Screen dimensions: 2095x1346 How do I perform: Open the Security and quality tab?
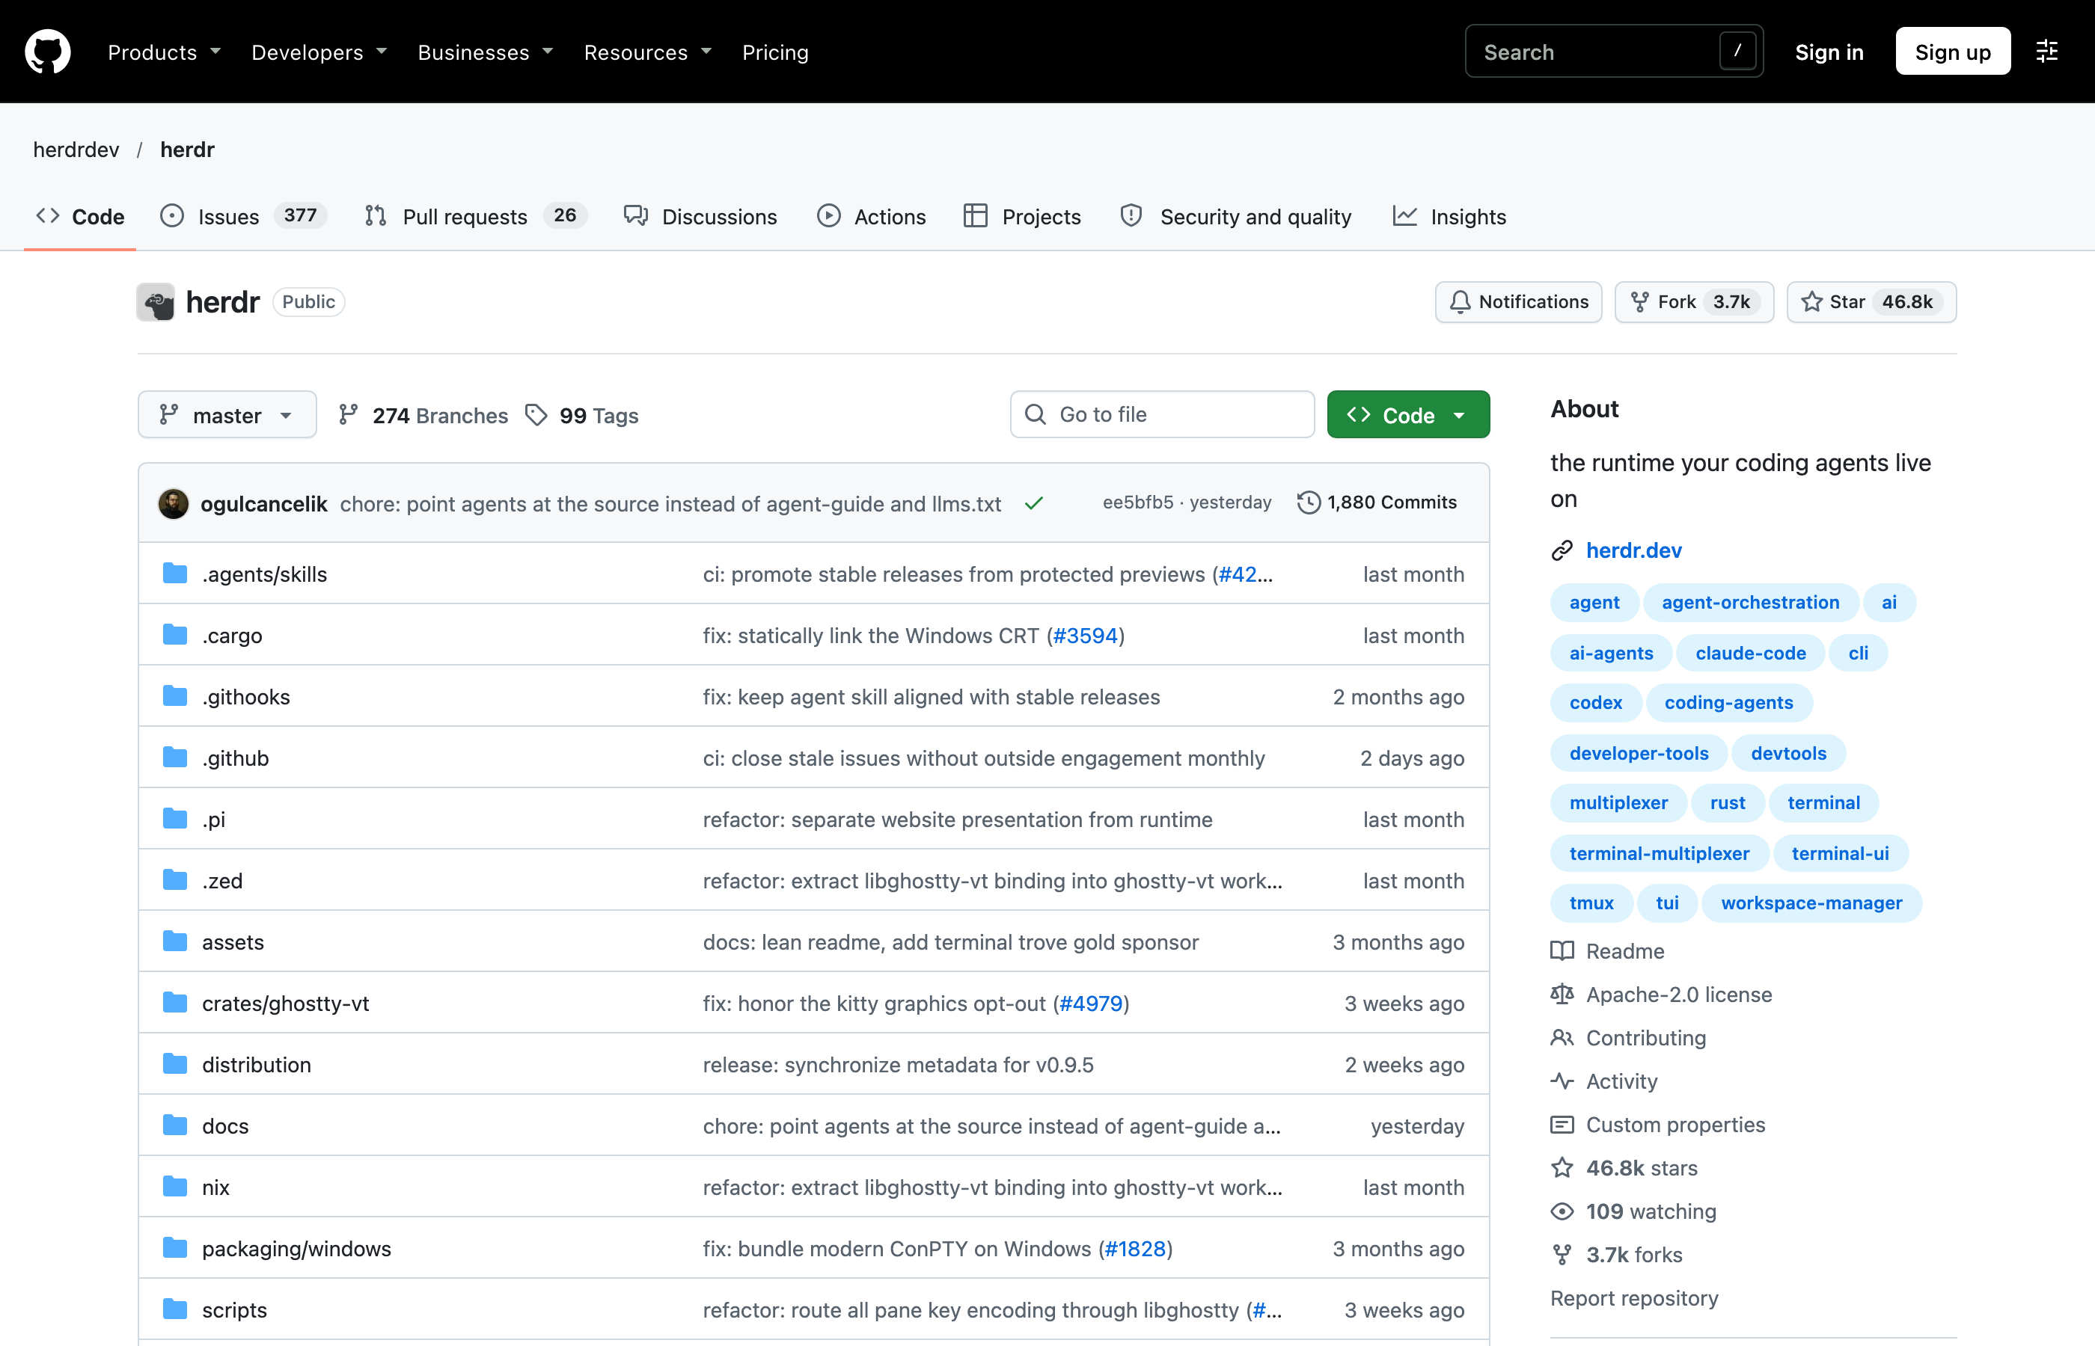pyautogui.click(x=1235, y=216)
